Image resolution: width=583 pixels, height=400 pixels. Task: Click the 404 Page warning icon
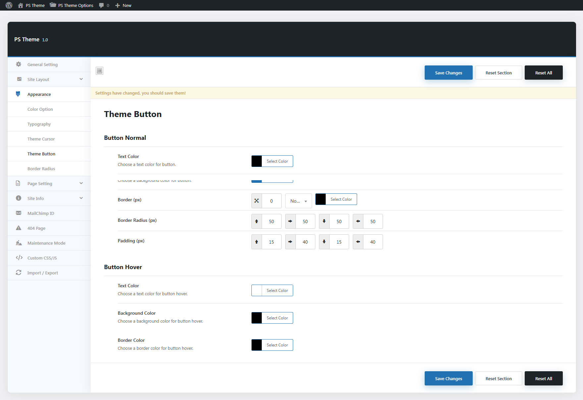coord(19,228)
